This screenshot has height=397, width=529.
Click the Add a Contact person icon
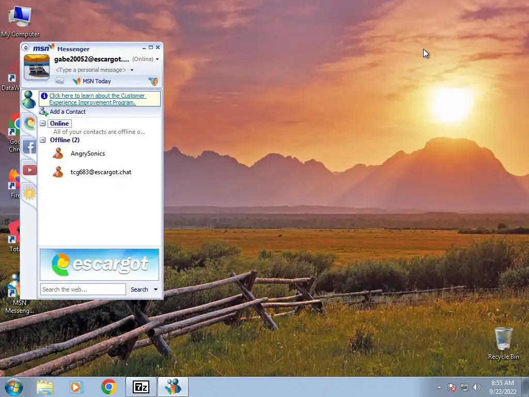43,112
